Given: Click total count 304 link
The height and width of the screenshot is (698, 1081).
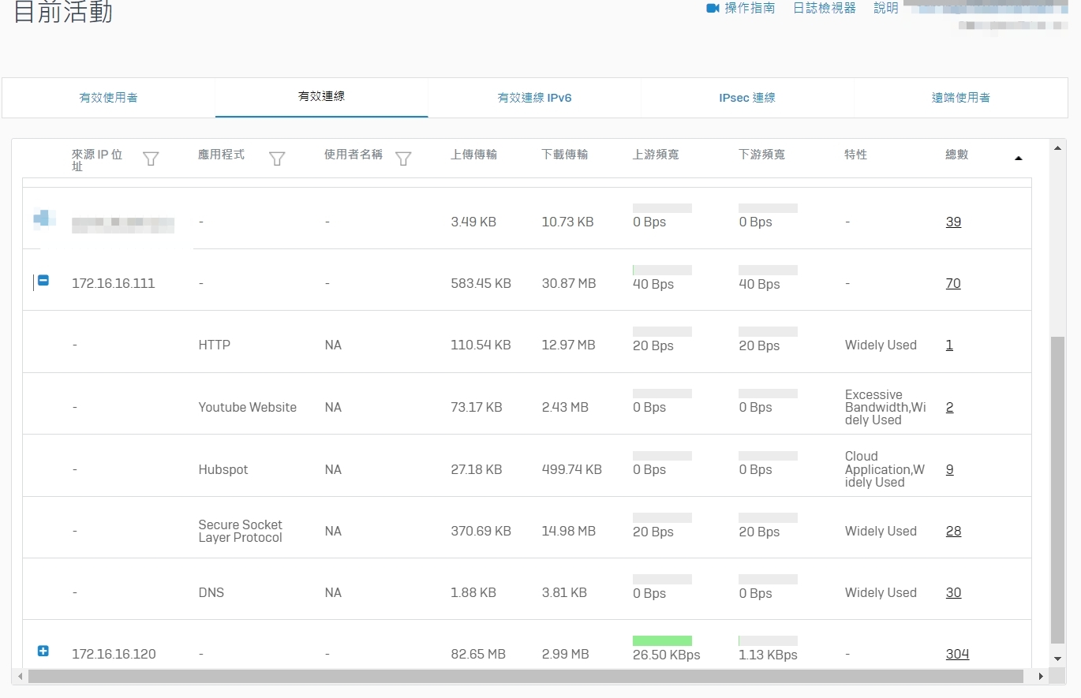Looking at the screenshot, I should tap(957, 654).
